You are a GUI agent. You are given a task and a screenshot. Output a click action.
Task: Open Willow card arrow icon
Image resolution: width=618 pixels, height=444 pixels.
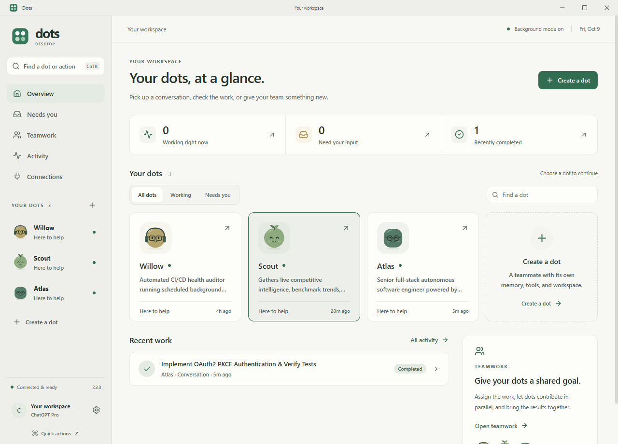(227, 228)
